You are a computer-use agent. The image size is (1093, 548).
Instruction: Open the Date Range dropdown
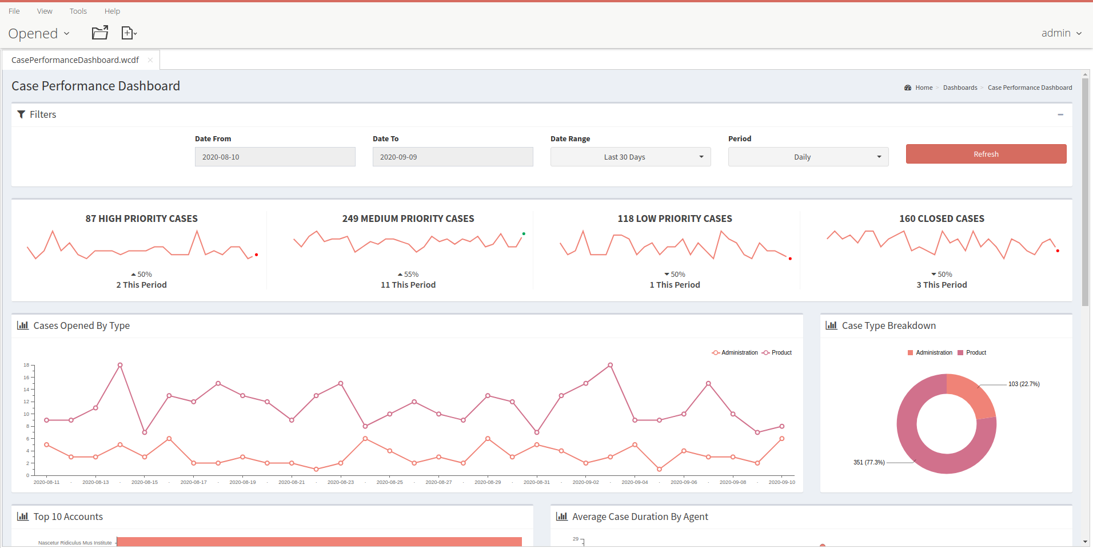pos(630,157)
